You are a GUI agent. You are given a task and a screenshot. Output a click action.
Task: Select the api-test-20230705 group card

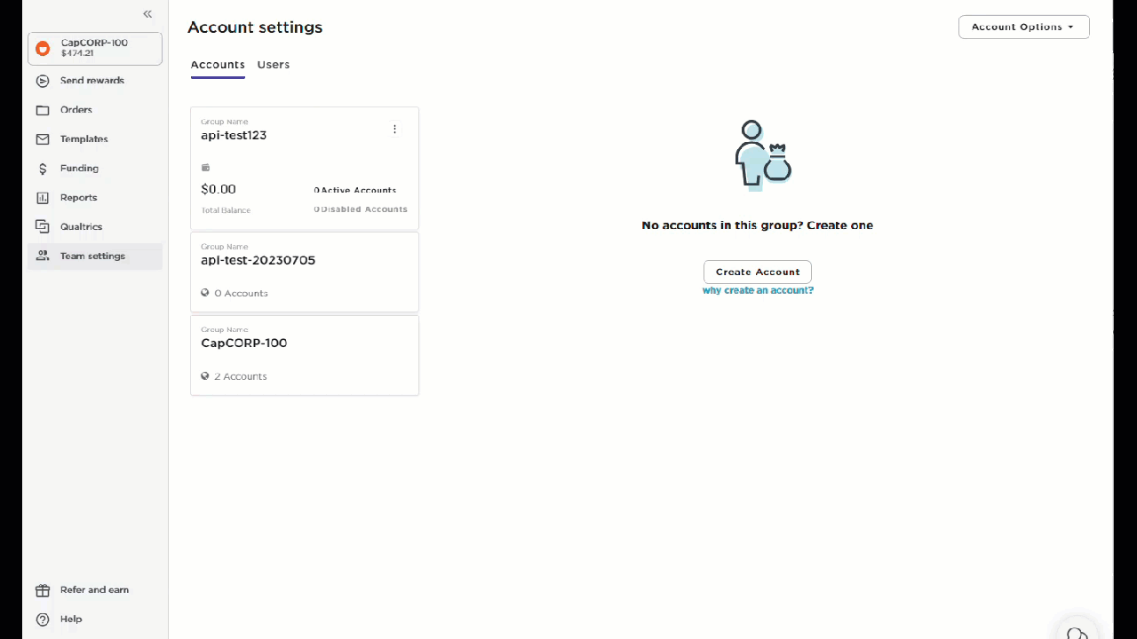(x=305, y=271)
